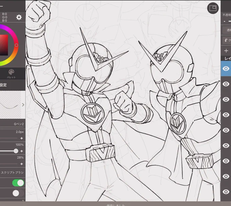Enable clipping with the ク arrow button
This screenshot has height=206, width=231.
227,40
